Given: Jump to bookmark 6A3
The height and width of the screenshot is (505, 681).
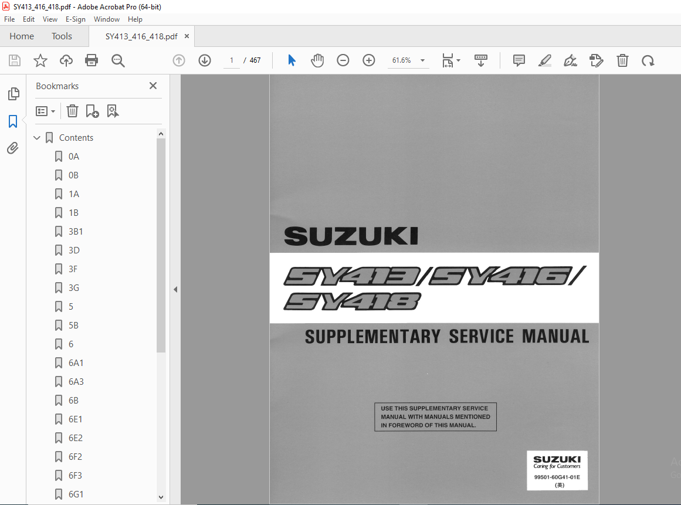Looking at the screenshot, I should click(x=76, y=382).
